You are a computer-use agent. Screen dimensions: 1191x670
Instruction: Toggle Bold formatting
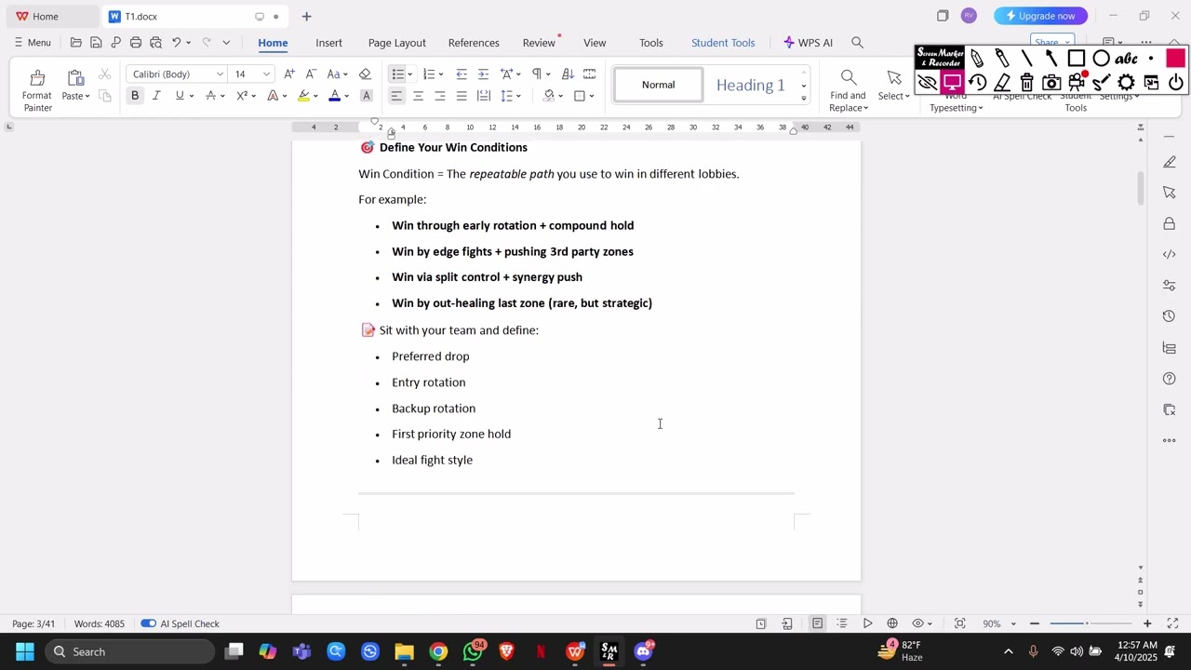pos(135,96)
